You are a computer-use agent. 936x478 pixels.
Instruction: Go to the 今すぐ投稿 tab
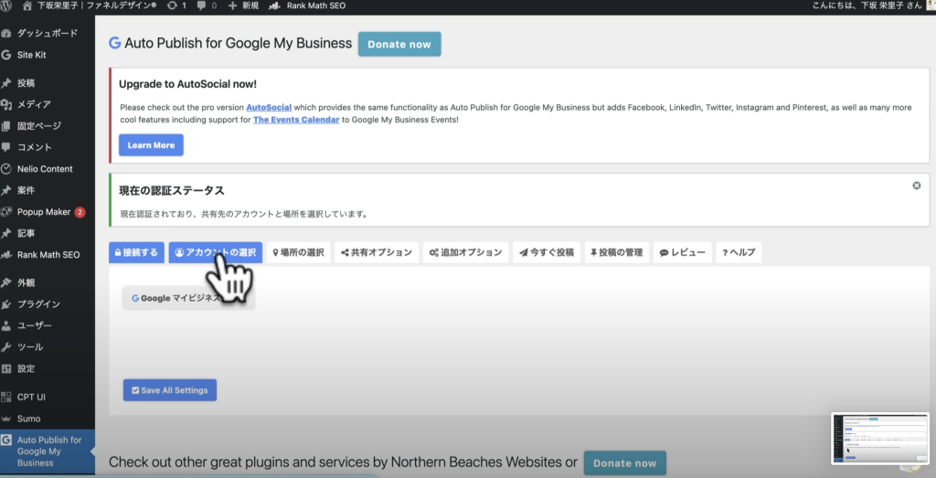pos(547,252)
